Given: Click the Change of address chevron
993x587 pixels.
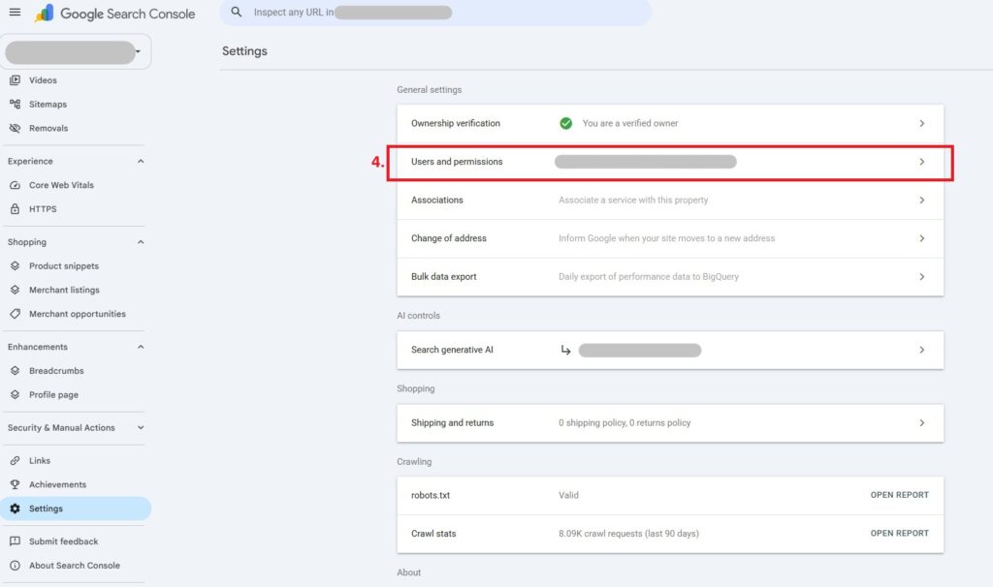Looking at the screenshot, I should tap(922, 238).
